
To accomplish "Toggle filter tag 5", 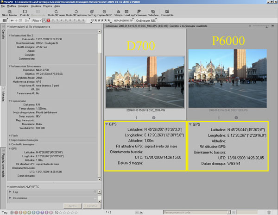I will (x=66, y=20).
